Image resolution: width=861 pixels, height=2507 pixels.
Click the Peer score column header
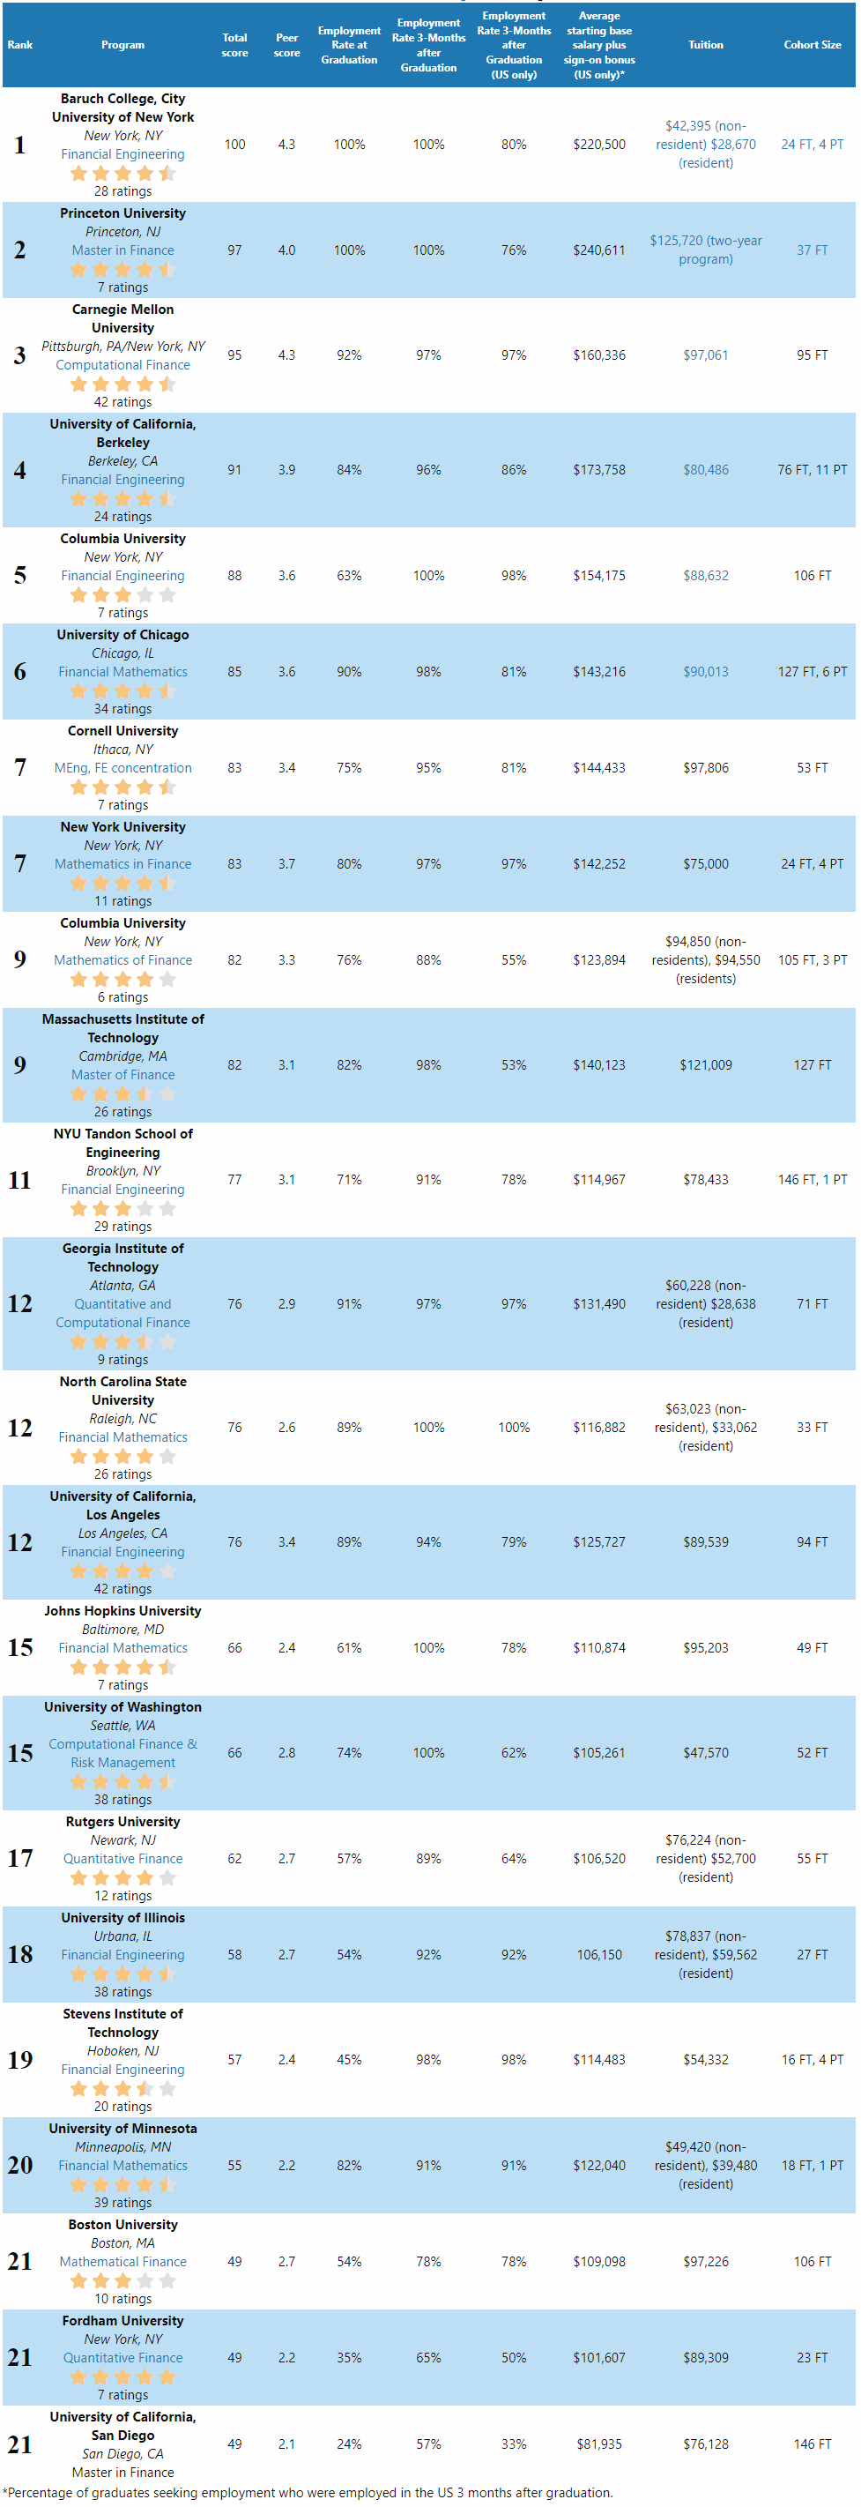[x=286, y=45]
